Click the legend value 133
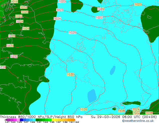The image size is (159, 123). pyautogui.click(x=46, y=122)
